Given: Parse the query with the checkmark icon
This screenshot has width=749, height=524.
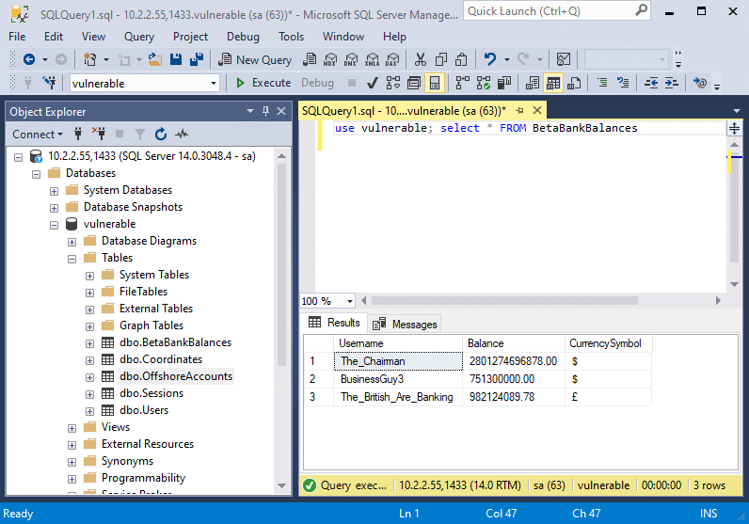Looking at the screenshot, I should tap(372, 83).
